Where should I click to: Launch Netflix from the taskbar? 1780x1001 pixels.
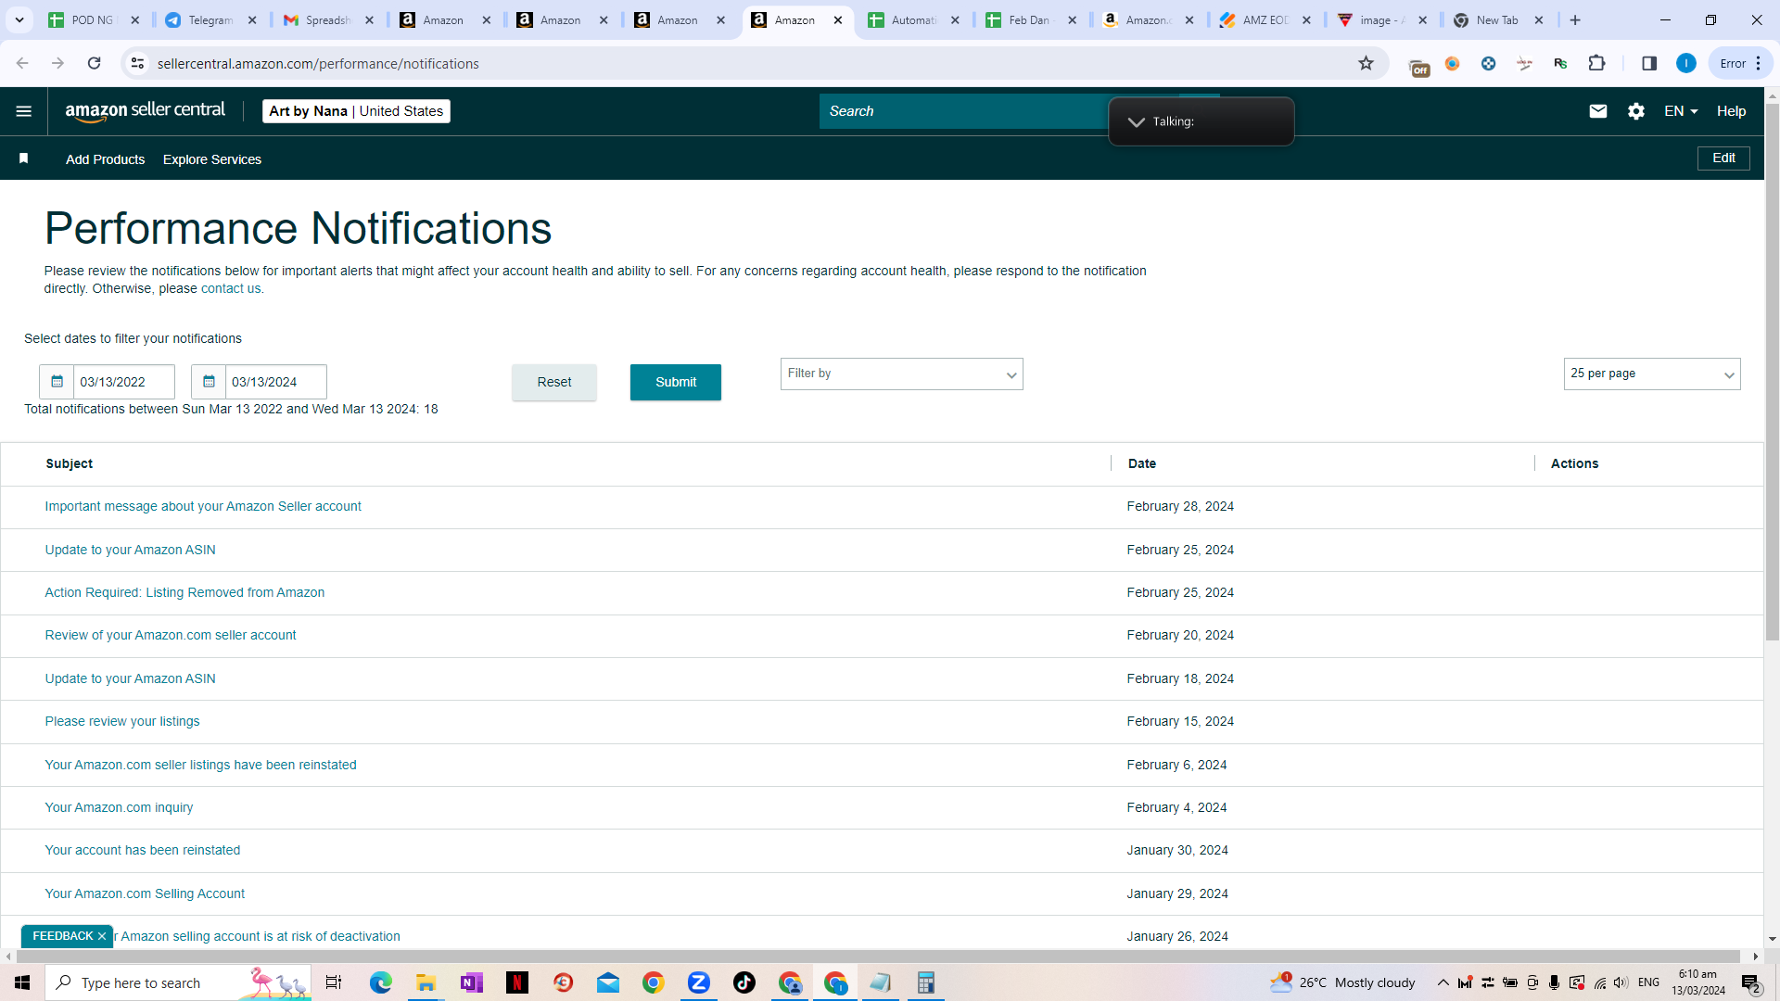tap(517, 982)
